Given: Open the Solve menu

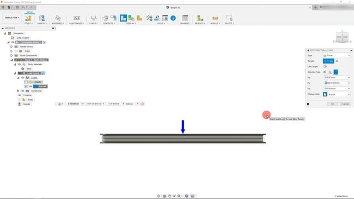Looking at the screenshot, I should 161,23.
